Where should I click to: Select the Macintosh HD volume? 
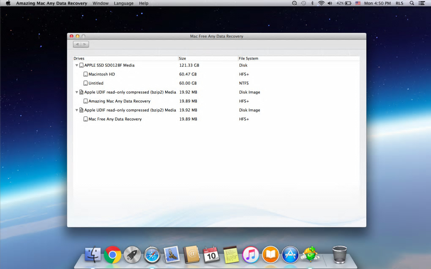(x=216, y=74)
